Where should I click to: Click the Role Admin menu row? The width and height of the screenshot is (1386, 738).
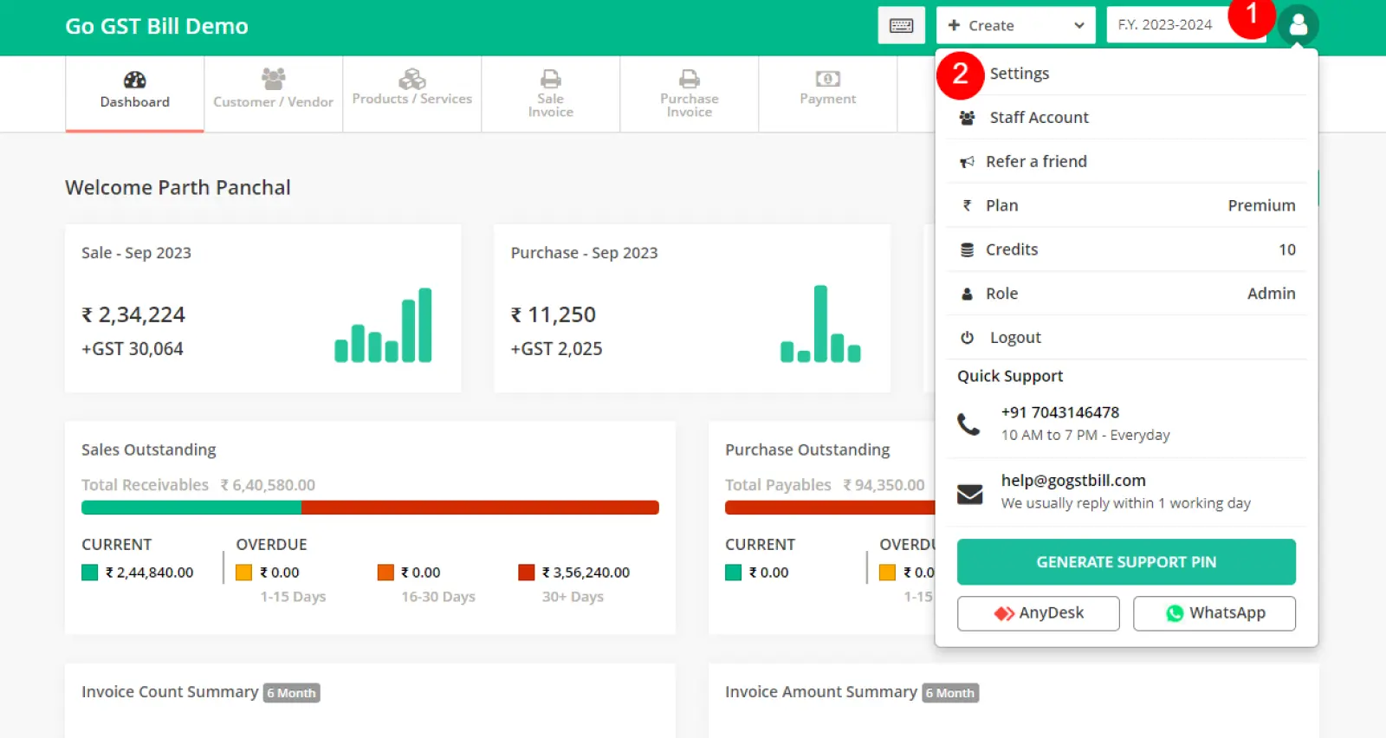[1126, 295]
